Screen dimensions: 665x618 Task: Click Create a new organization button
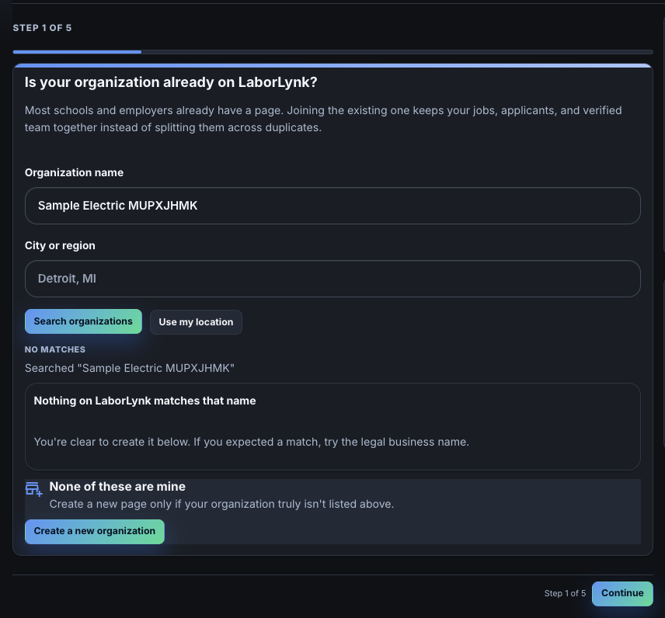point(95,532)
